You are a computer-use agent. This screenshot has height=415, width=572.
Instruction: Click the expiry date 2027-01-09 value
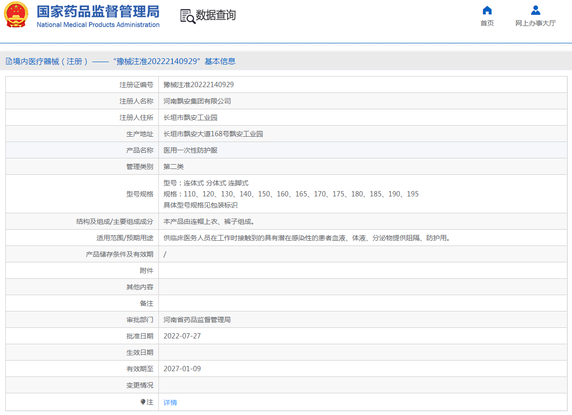182,369
